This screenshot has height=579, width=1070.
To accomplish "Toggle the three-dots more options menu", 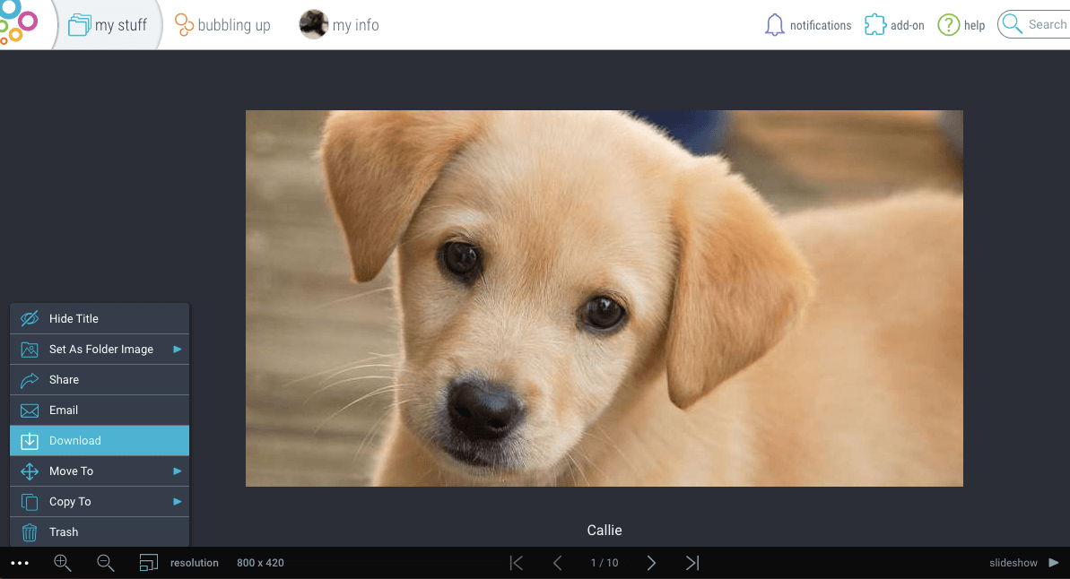I will (20, 563).
